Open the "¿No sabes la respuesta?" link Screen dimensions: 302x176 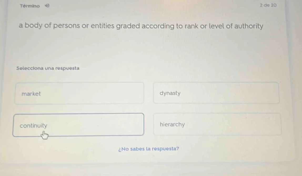[x=149, y=149]
